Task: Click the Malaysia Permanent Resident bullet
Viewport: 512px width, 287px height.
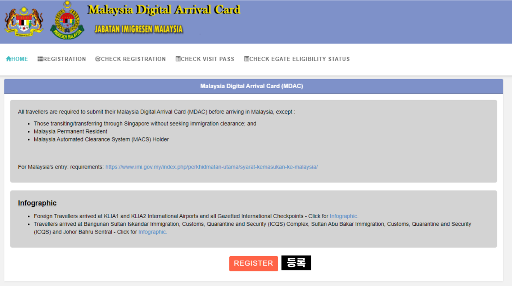Action: pyautogui.click(x=71, y=132)
